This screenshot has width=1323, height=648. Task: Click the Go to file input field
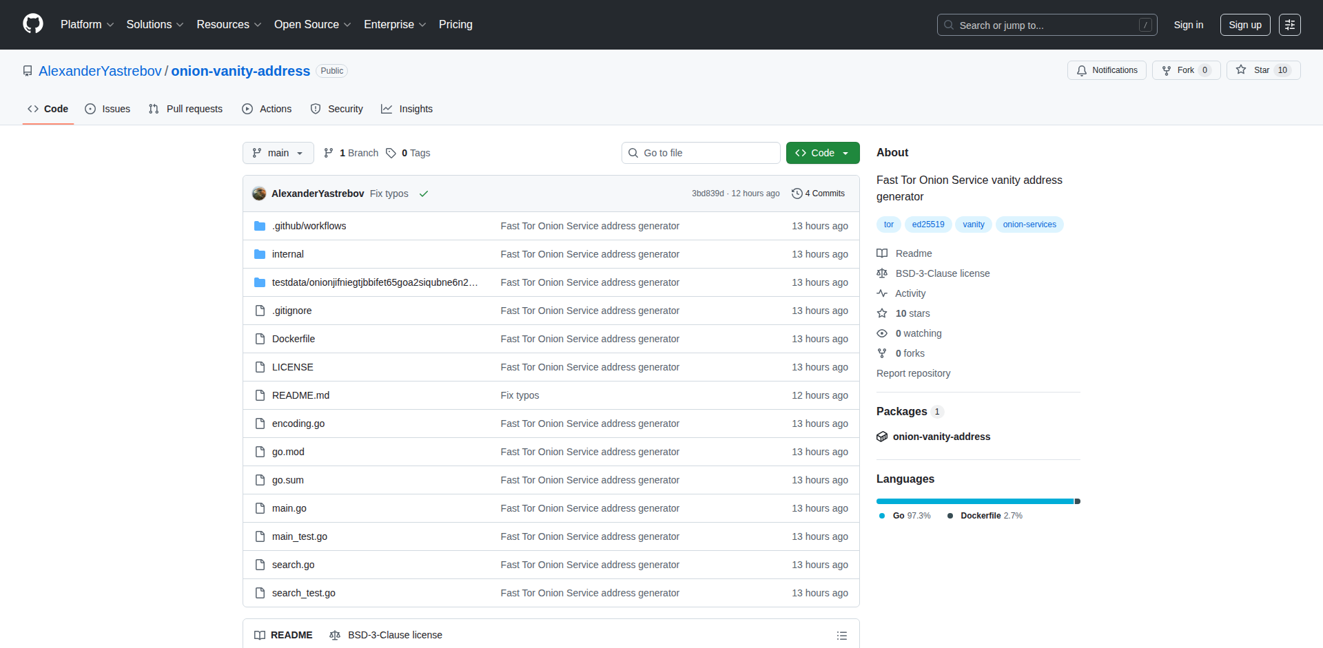coord(701,153)
